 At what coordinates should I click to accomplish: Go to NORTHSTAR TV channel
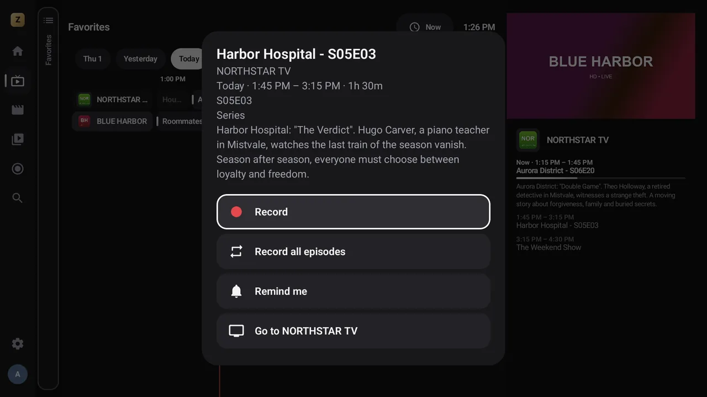(353, 331)
